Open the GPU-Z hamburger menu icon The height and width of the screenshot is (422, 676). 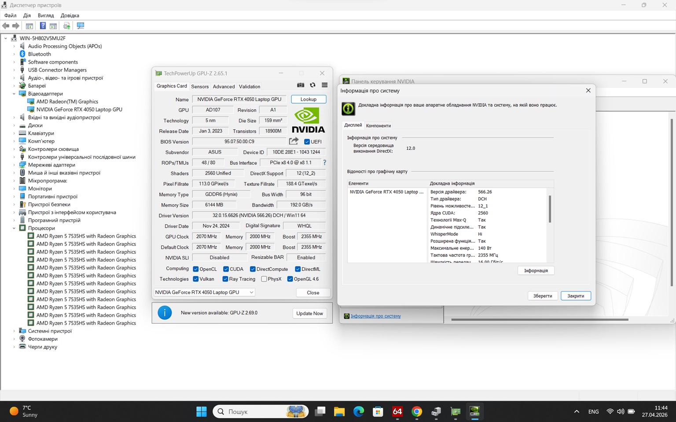(324, 85)
